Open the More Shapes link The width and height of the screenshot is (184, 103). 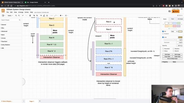(x=7, y=101)
